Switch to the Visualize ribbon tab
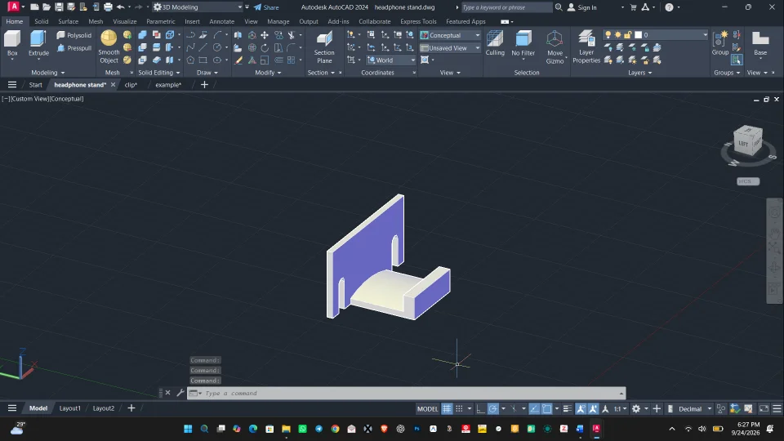 (x=124, y=21)
